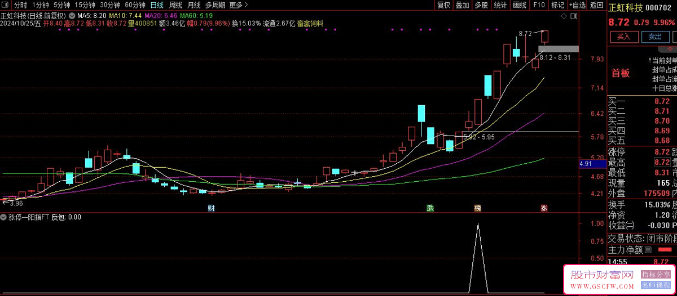This screenshot has width=677, height=296.
Task: Click the 携 marker on the timeline
Action: coord(478,208)
